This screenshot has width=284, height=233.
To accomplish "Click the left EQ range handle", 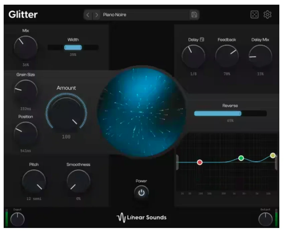I will point(177,162).
